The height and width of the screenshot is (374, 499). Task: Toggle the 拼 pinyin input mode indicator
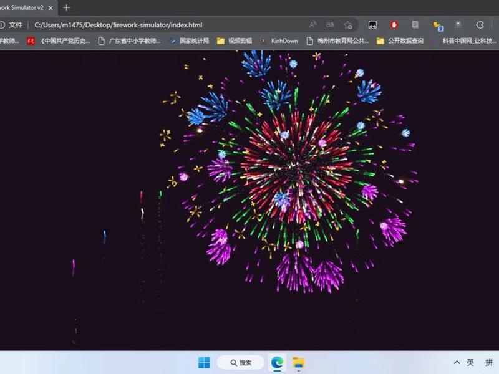[x=489, y=362]
